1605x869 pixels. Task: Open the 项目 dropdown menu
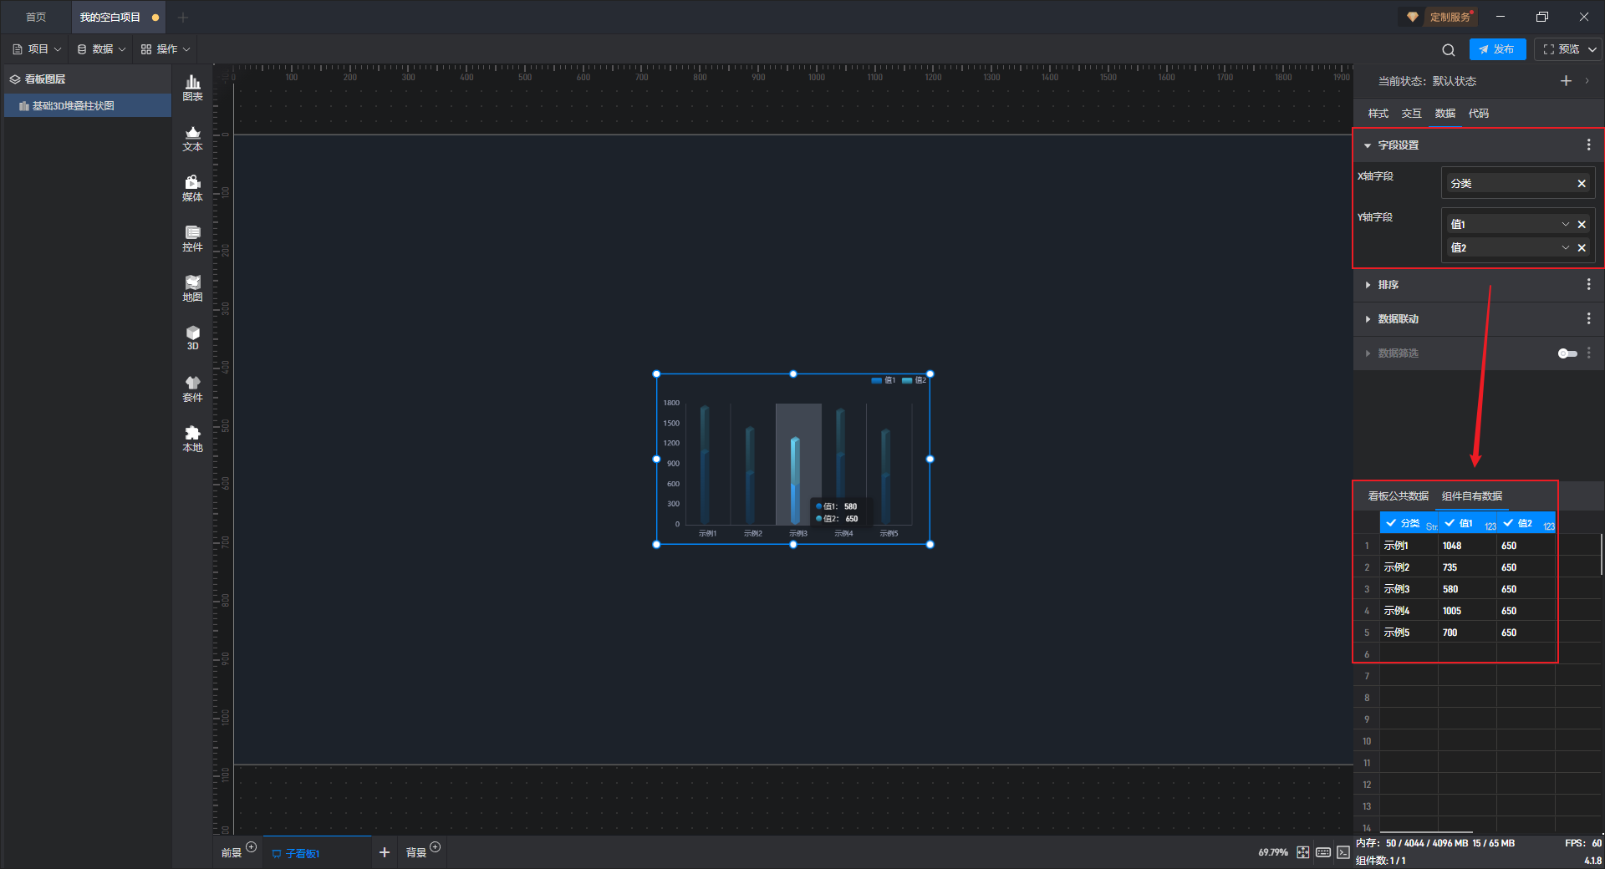click(37, 49)
